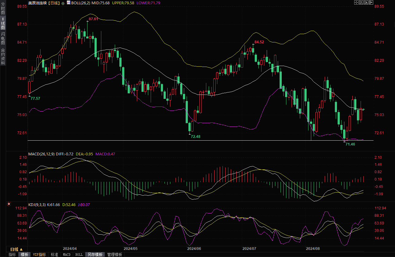The height and width of the screenshot is (257, 395).
Task: Apply the MACD template in bottom bar
Action: pos(67,255)
